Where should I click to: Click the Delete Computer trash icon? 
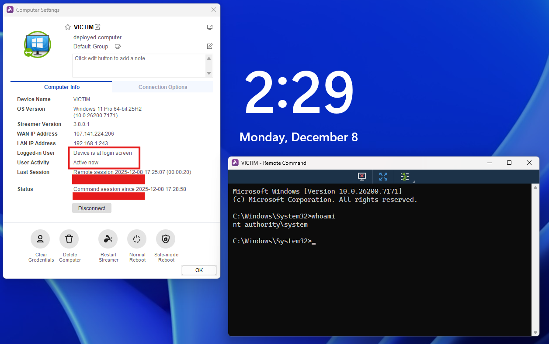69,239
